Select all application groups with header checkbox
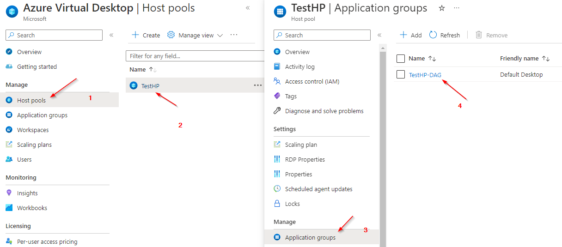The height and width of the screenshot is (247, 562). 401,59
